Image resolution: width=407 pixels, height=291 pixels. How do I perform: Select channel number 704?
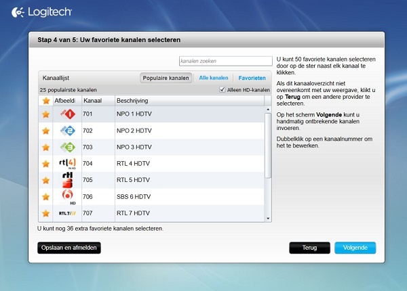[88, 164]
